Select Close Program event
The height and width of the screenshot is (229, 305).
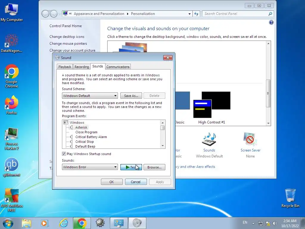point(86,132)
